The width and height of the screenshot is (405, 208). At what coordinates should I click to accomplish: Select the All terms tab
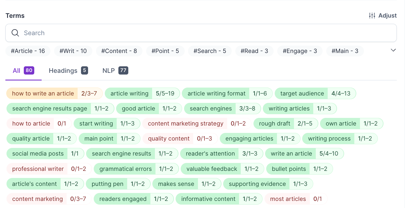coord(23,71)
